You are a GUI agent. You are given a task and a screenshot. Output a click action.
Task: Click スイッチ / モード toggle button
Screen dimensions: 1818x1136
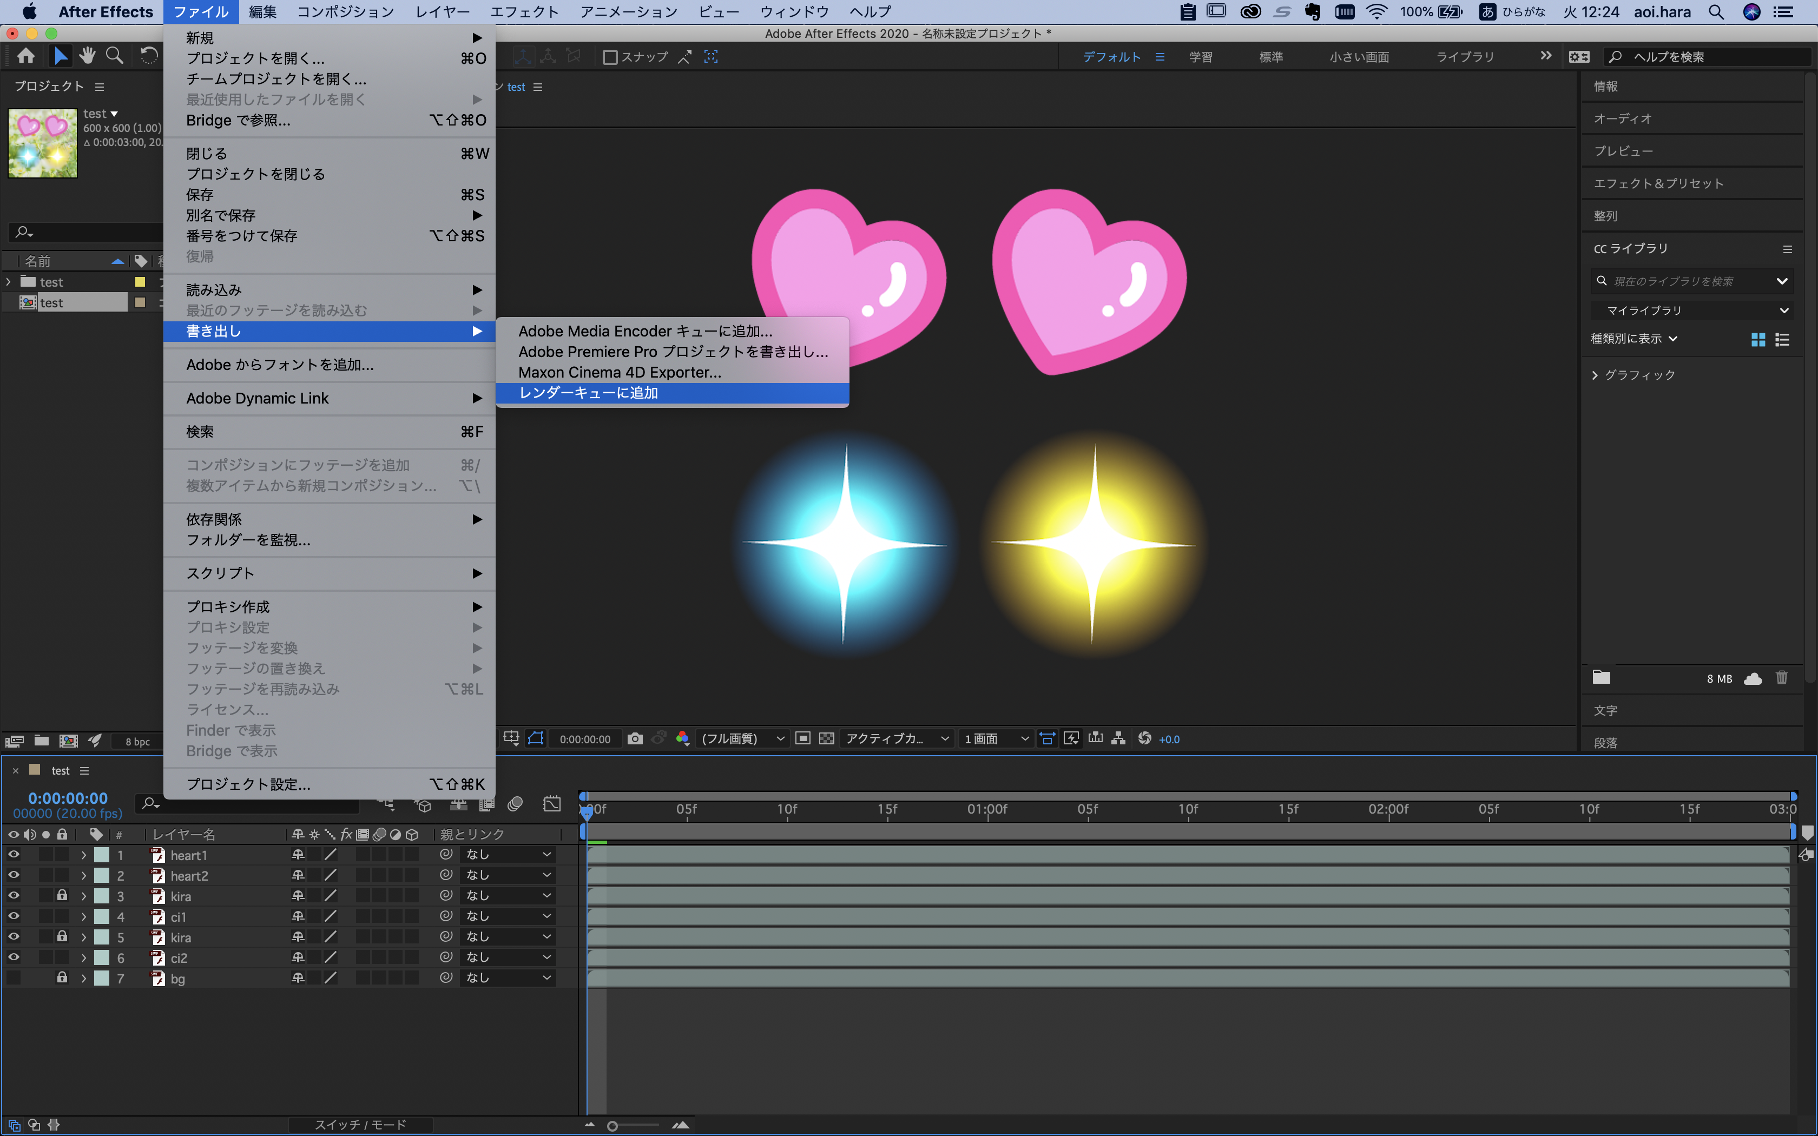[360, 1124]
